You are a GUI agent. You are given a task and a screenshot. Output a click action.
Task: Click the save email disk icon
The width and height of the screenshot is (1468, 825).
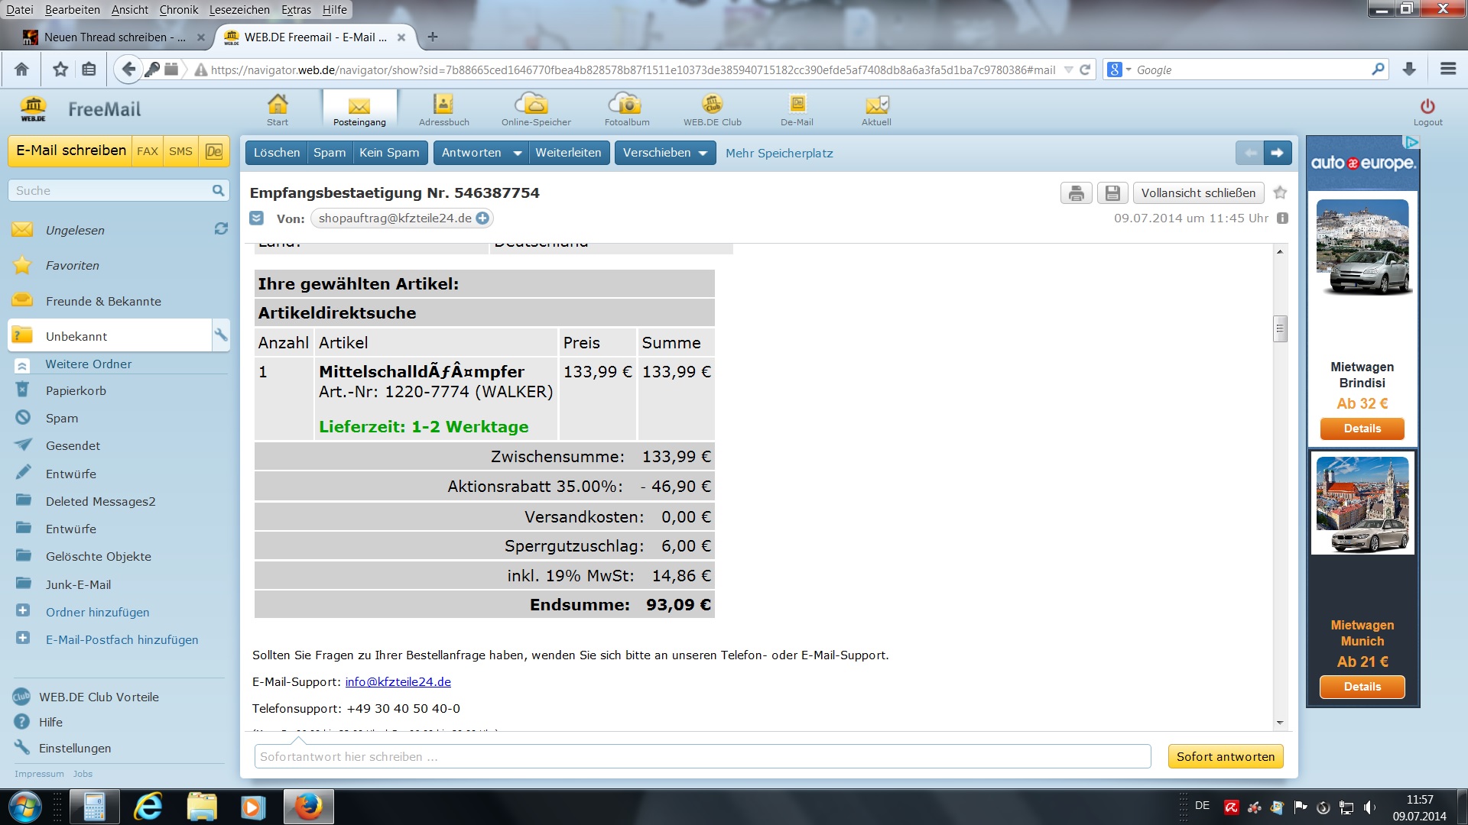(x=1112, y=193)
